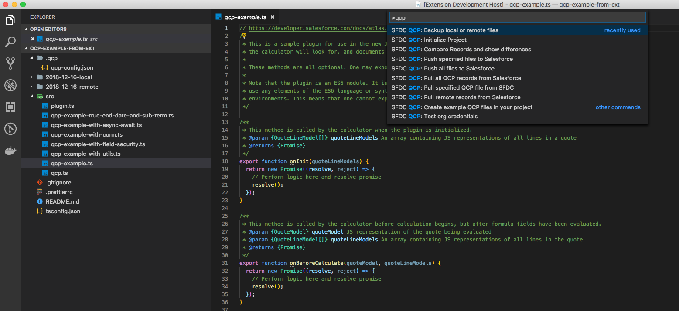Open the Debug view icon
The height and width of the screenshot is (311, 679).
tap(10, 85)
